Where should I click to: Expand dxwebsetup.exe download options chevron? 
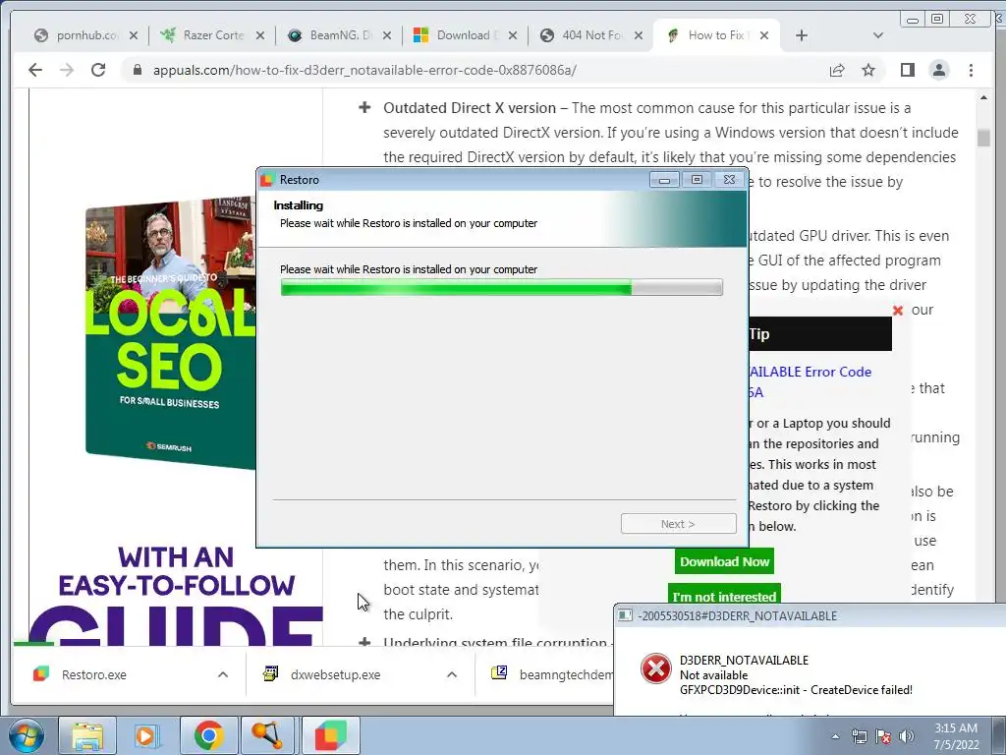tap(452, 674)
